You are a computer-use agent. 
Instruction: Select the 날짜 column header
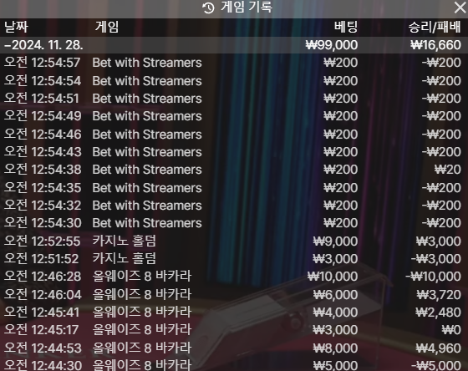click(16, 28)
